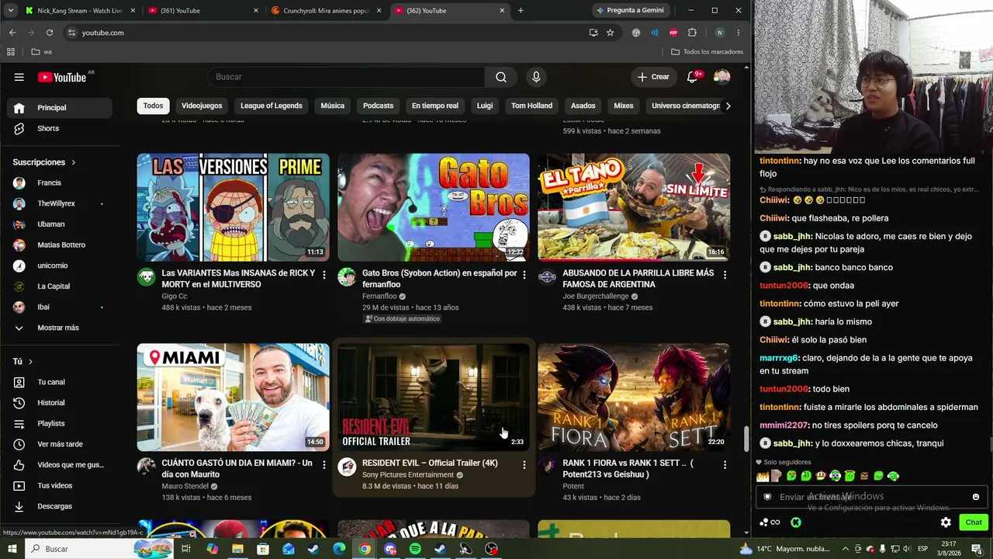Expand the Tú section chevron
993x559 pixels.
point(30,362)
